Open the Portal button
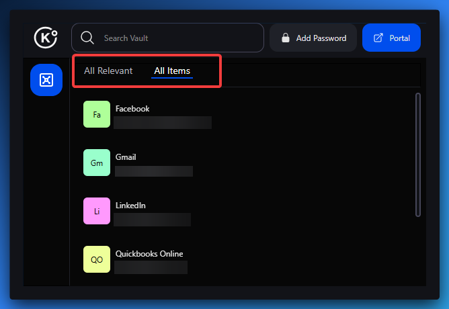The height and width of the screenshot is (309, 449). point(391,38)
